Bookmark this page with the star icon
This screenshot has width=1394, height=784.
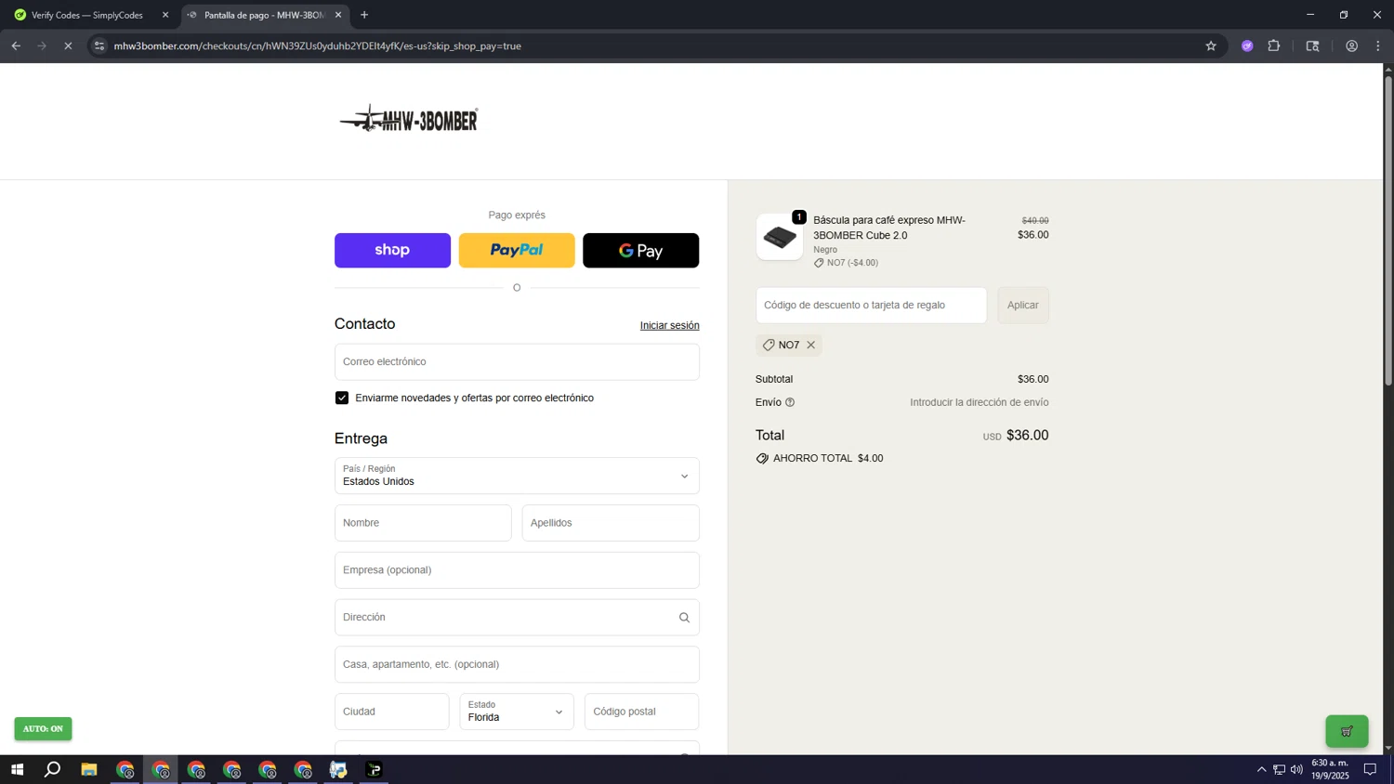pyautogui.click(x=1210, y=46)
